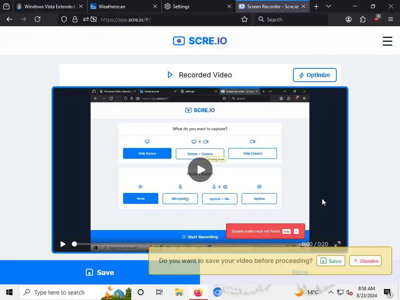Click the muted volume tray icon

click(349, 293)
